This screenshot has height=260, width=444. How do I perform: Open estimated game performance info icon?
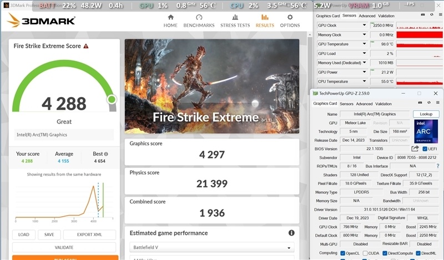(291, 233)
